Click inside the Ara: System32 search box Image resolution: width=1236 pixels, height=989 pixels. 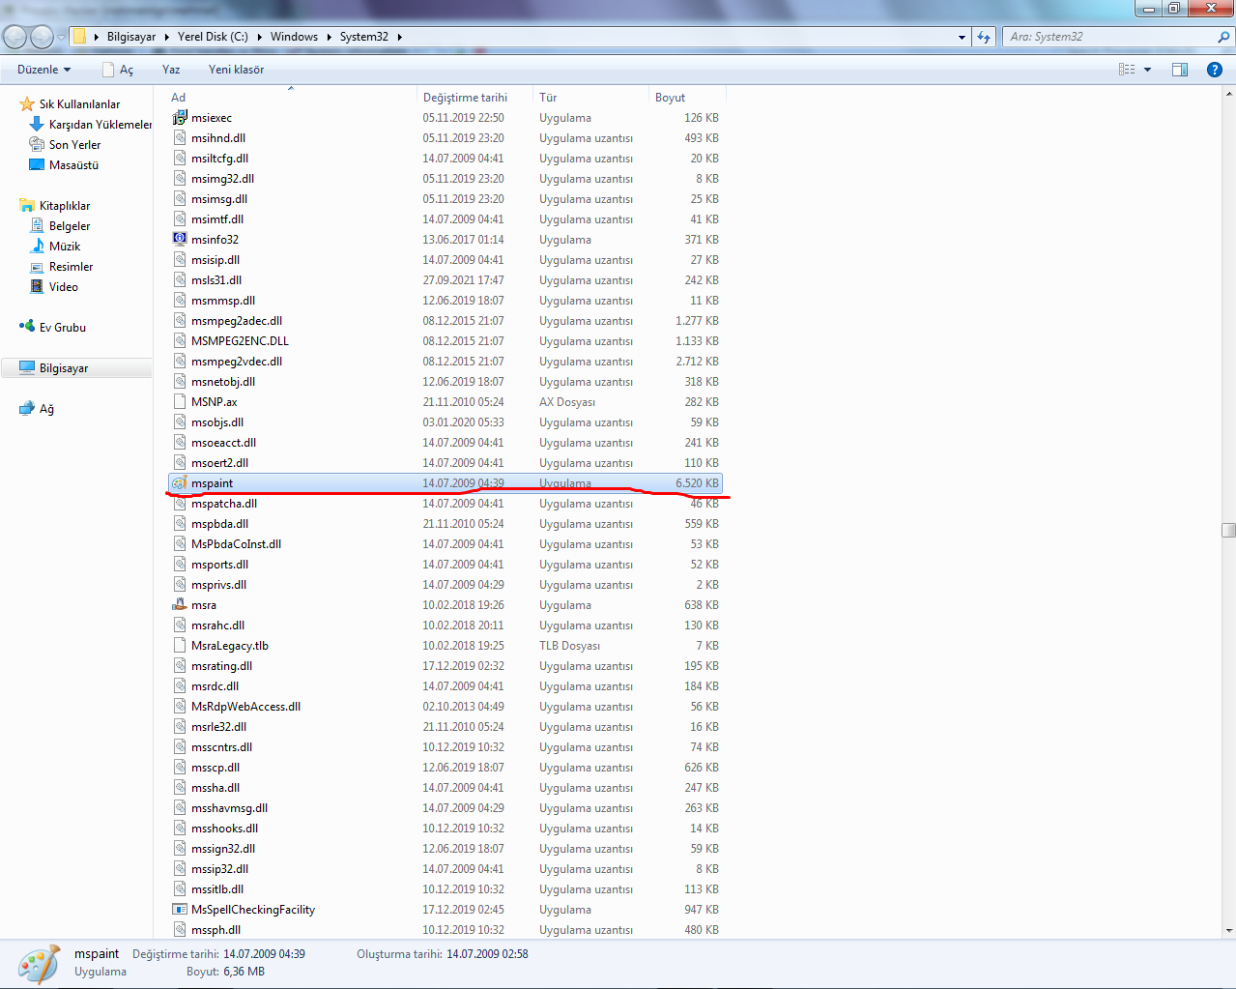click(x=1102, y=36)
